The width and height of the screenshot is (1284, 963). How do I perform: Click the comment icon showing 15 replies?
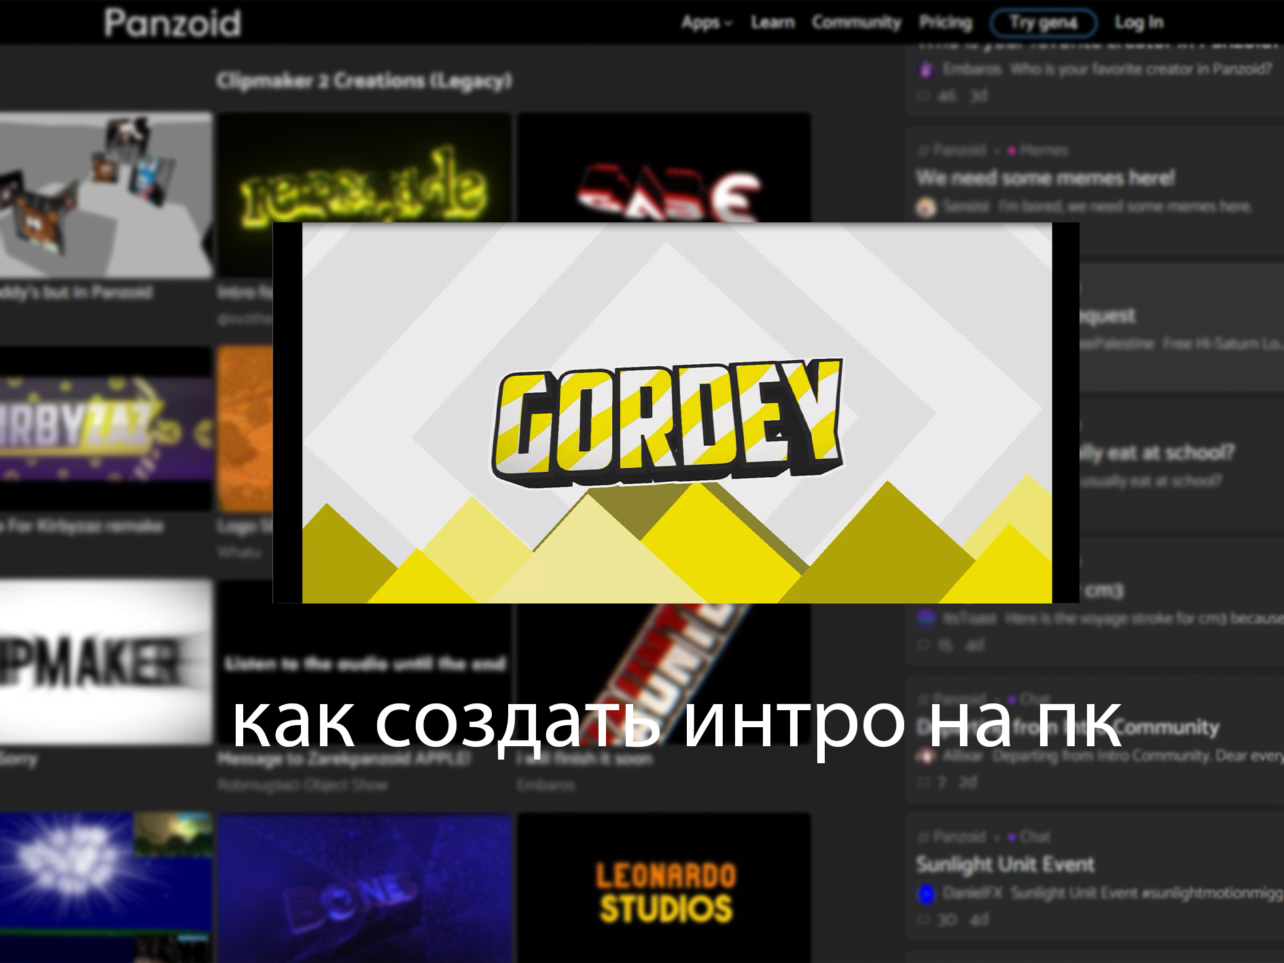coord(923,645)
